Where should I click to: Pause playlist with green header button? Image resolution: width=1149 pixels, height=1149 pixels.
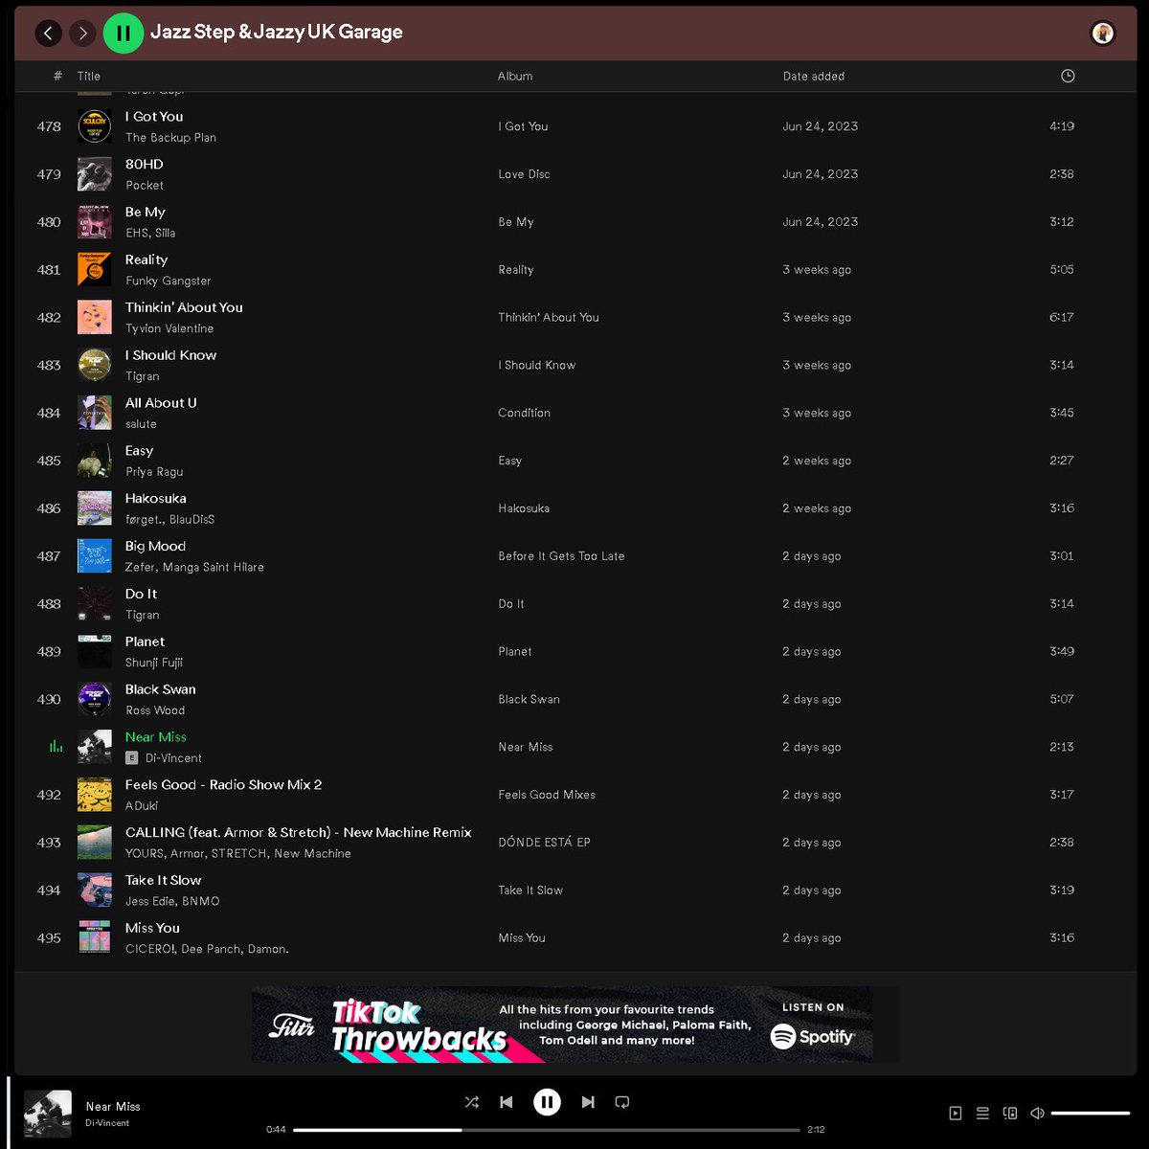click(123, 34)
